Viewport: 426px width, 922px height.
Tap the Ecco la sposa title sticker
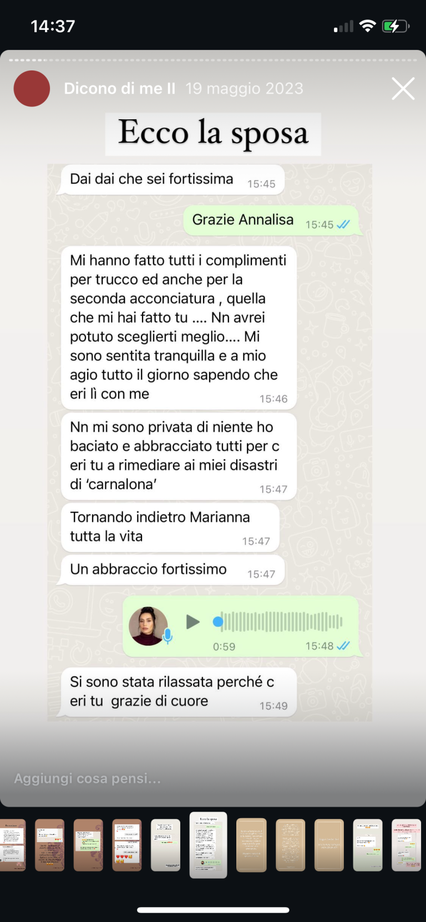pyautogui.click(x=213, y=134)
